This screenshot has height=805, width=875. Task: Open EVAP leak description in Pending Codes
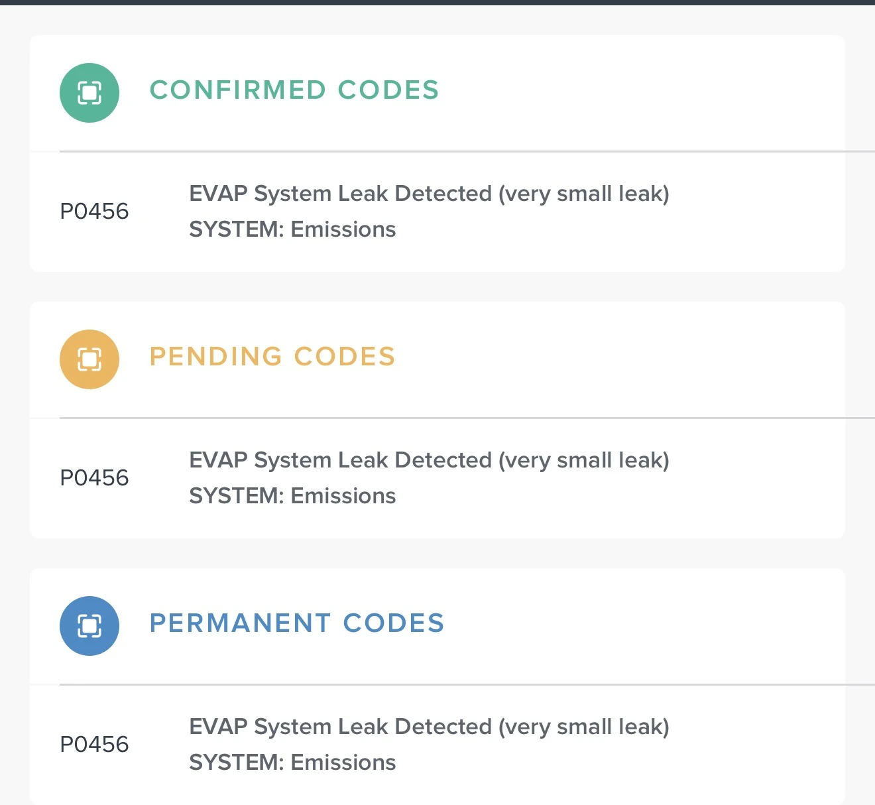(429, 460)
